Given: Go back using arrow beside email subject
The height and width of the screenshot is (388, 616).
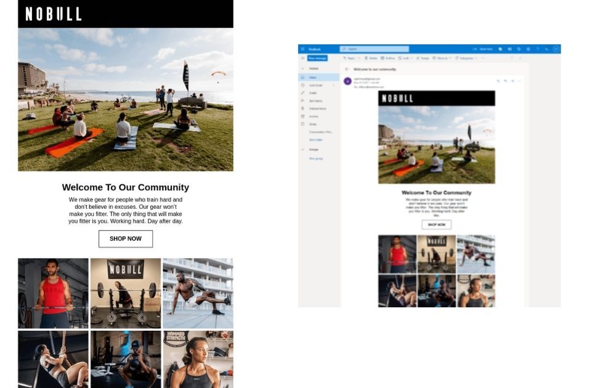Looking at the screenshot, I should (x=347, y=69).
